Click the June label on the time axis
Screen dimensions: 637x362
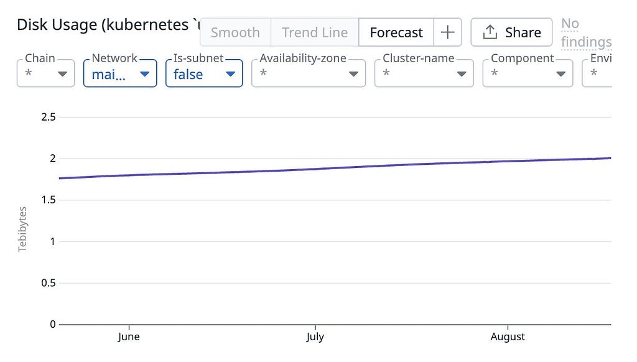coord(129,337)
